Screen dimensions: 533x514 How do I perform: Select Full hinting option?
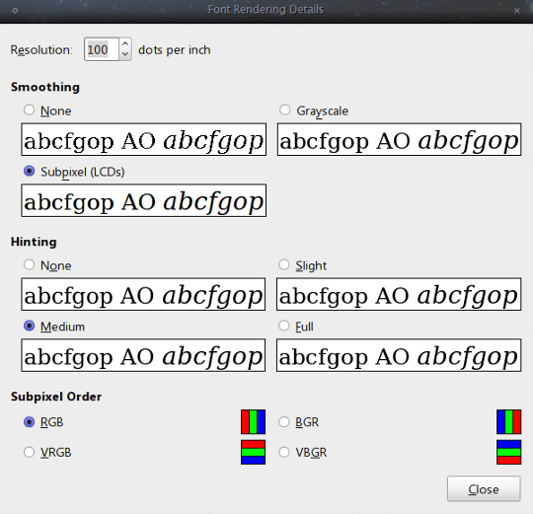(x=284, y=326)
